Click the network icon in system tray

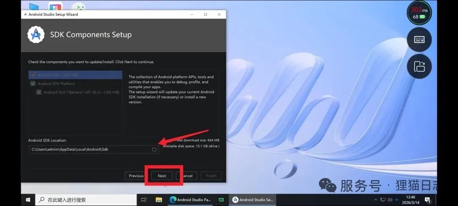(383, 200)
